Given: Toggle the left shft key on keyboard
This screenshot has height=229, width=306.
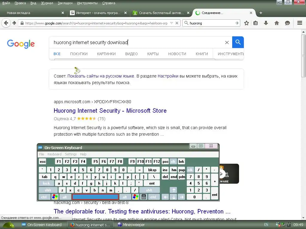Looking at the screenshot, I should 48,190.
